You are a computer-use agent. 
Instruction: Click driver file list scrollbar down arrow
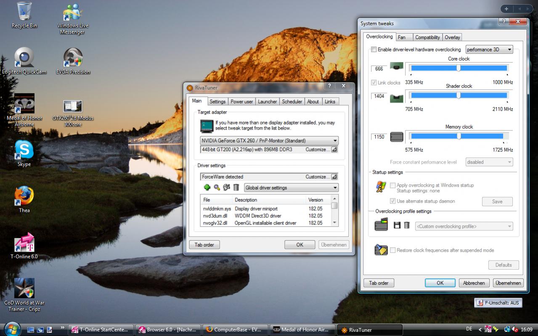(x=334, y=222)
